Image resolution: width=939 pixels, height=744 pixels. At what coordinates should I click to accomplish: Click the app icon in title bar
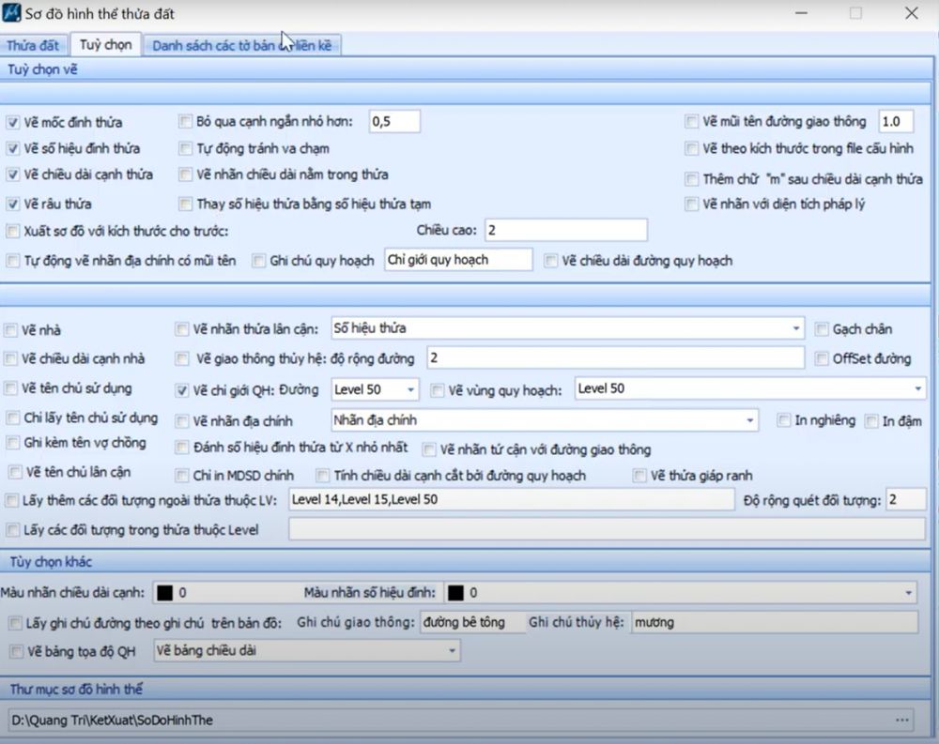click(12, 14)
